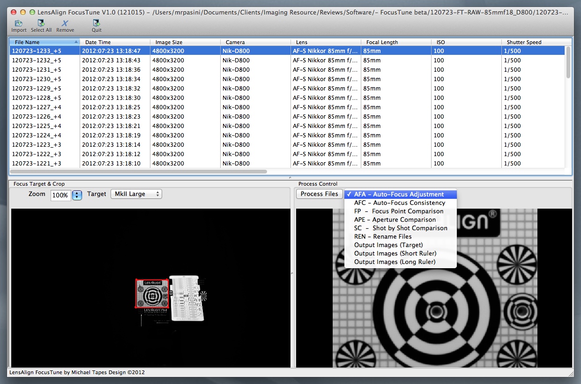
Task: Click the red-outlined target crop thumbnail
Action: click(x=152, y=294)
